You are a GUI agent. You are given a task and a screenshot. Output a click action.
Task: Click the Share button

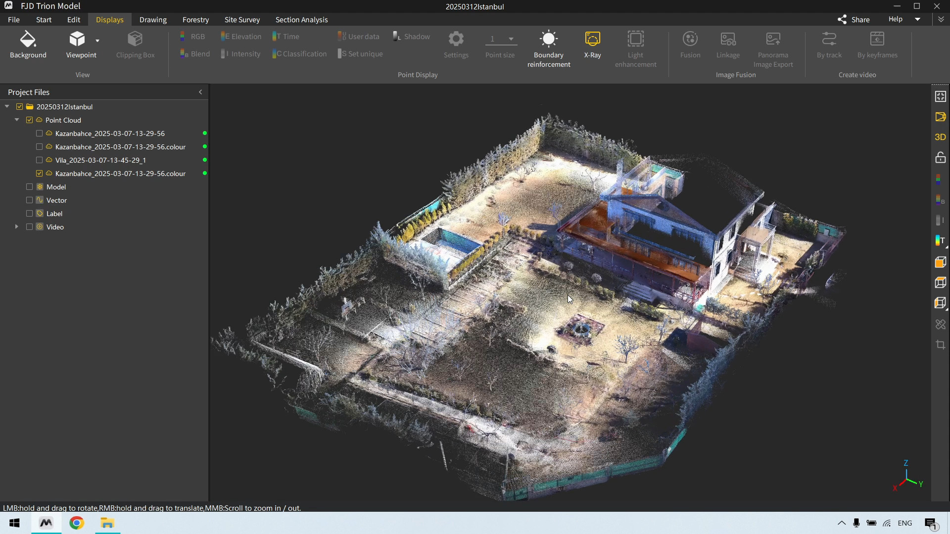tap(854, 20)
